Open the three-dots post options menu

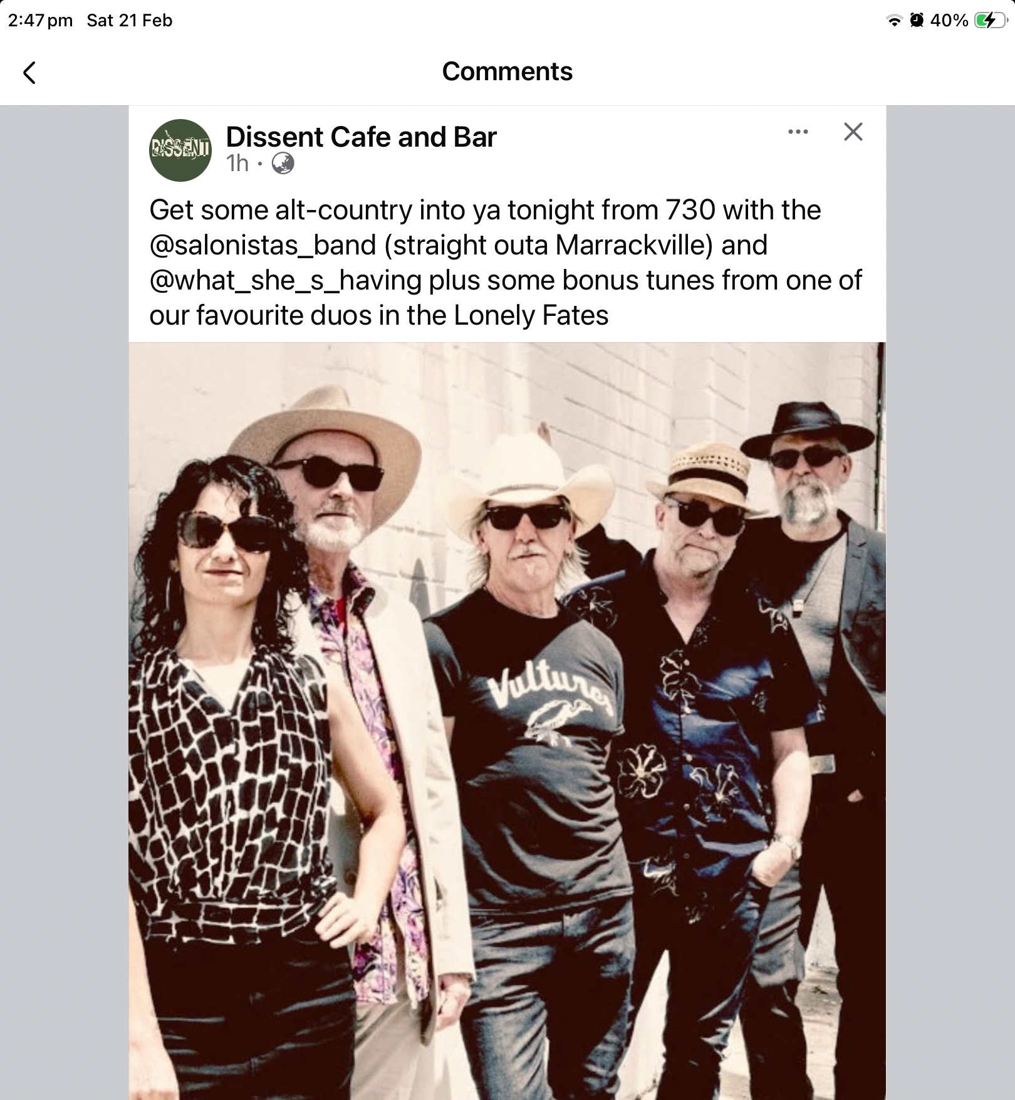click(x=798, y=132)
